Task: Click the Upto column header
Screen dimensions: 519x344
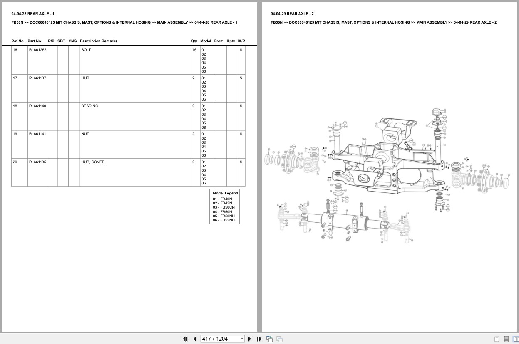Action: [231, 41]
